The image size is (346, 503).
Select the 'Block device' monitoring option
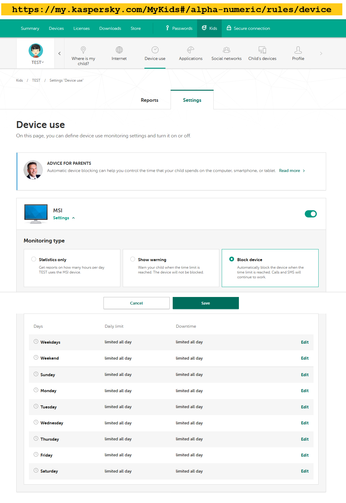point(232,259)
